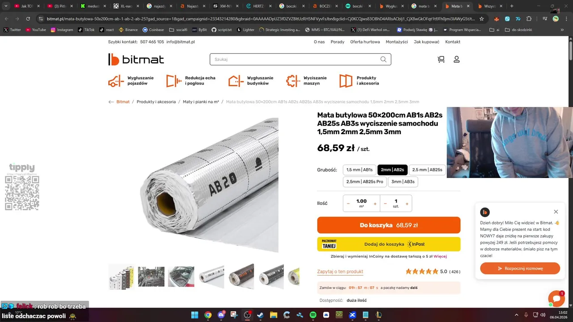Add the product with Do koszyka button
Screen dimensions: 573x322
(389, 225)
